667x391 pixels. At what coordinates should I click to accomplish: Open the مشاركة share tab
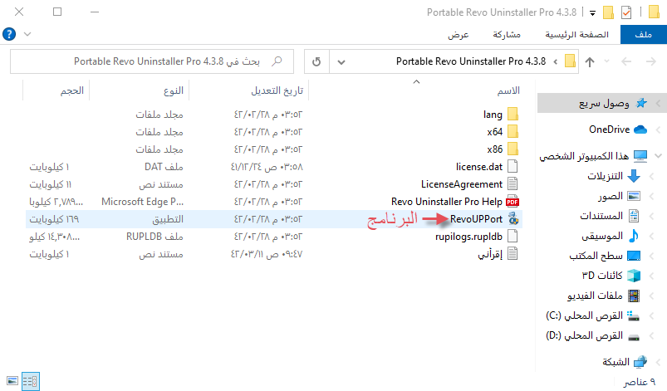click(x=507, y=34)
